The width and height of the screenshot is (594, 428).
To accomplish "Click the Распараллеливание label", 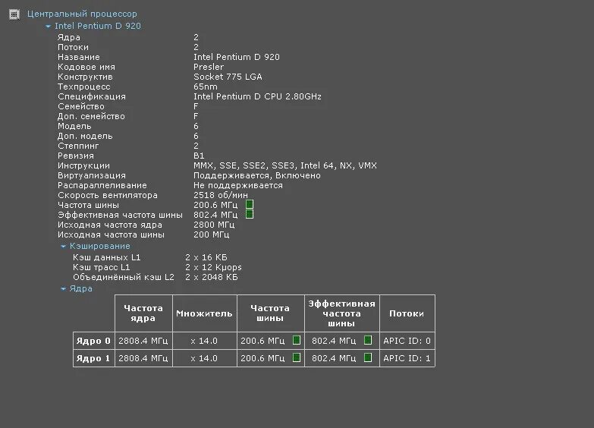I will click(x=102, y=185).
